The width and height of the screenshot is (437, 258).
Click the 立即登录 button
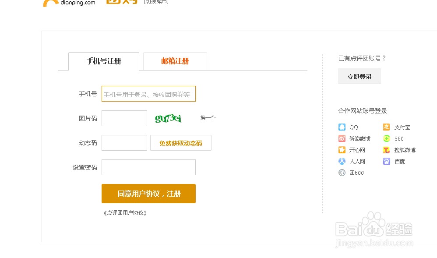359,76
